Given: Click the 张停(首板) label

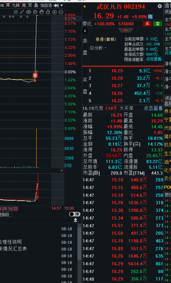Looking at the screenshot, I should [106, 39].
